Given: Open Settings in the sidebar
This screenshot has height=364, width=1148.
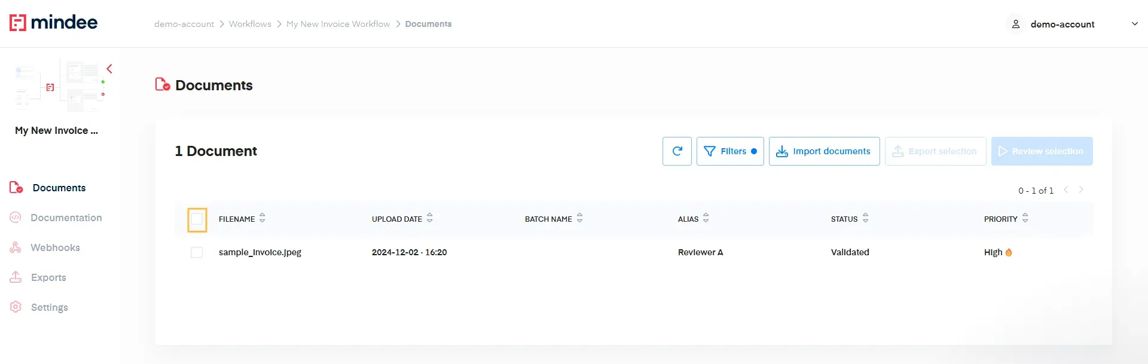Looking at the screenshot, I should tap(49, 307).
